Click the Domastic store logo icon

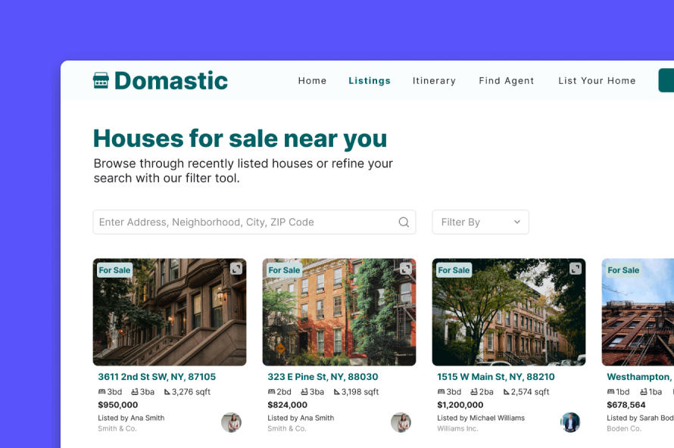(x=101, y=80)
